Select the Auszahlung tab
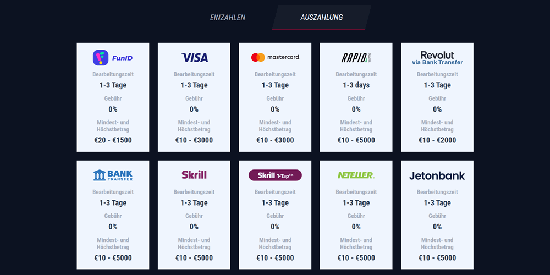 click(322, 17)
